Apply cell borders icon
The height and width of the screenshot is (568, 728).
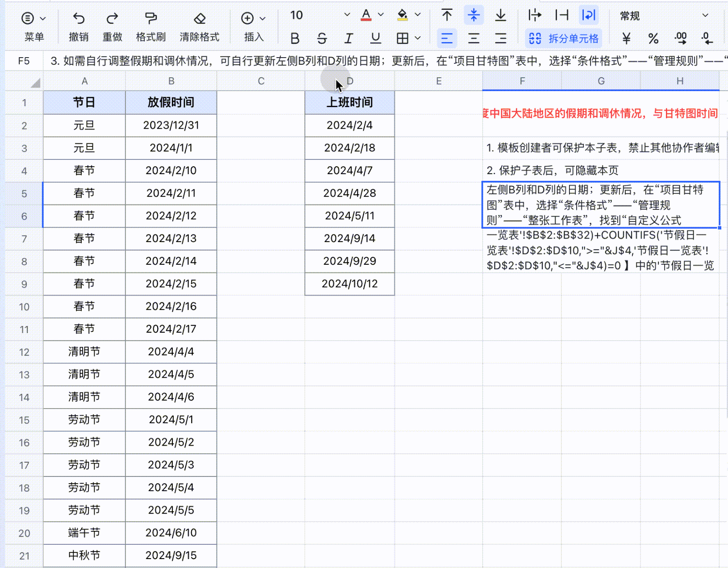(402, 38)
